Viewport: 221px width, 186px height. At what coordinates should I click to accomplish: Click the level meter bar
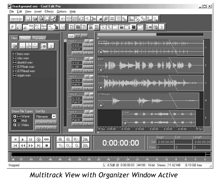[x=108, y=154]
